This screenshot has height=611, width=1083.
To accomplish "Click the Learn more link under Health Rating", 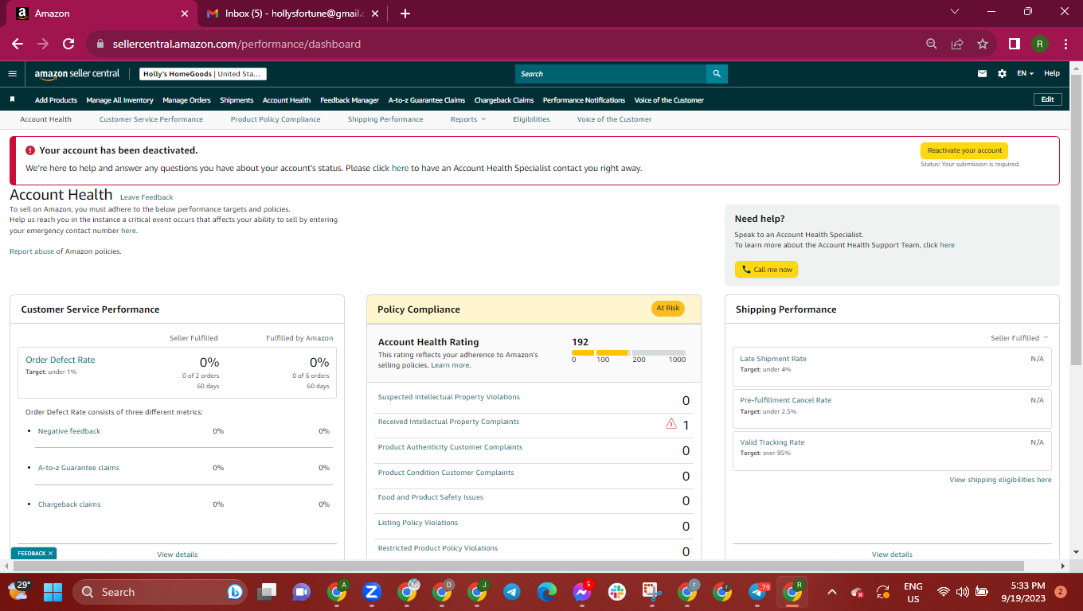I will [451, 365].
